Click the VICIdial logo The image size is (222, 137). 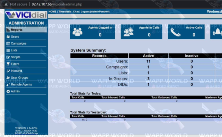point(26,15)
